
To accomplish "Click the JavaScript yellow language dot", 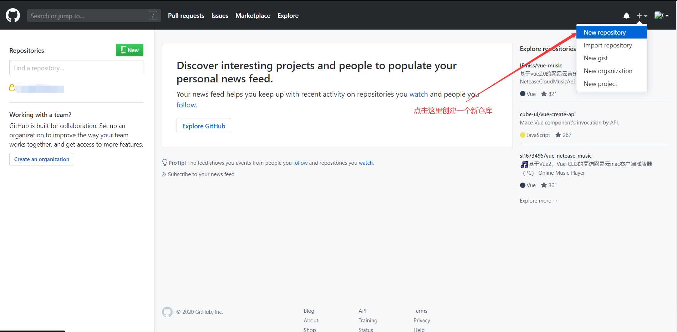I will point(523,135).
